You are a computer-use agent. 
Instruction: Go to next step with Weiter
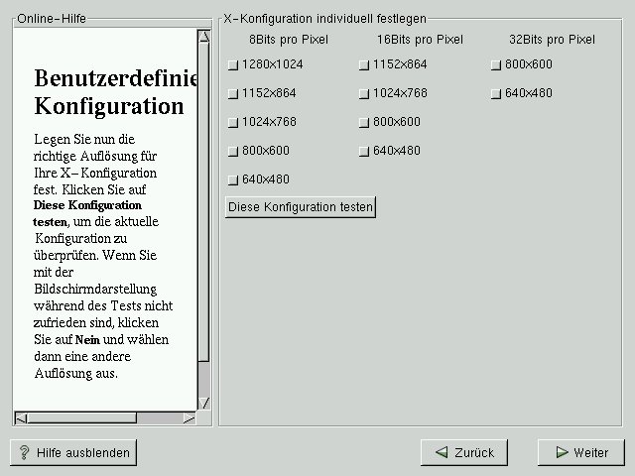pyautogui.click(x=580, y=452)
